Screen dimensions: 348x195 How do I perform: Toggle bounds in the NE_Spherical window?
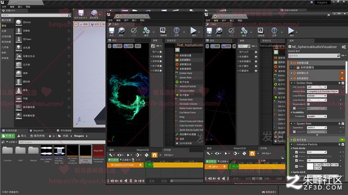(x=274, y=31)
